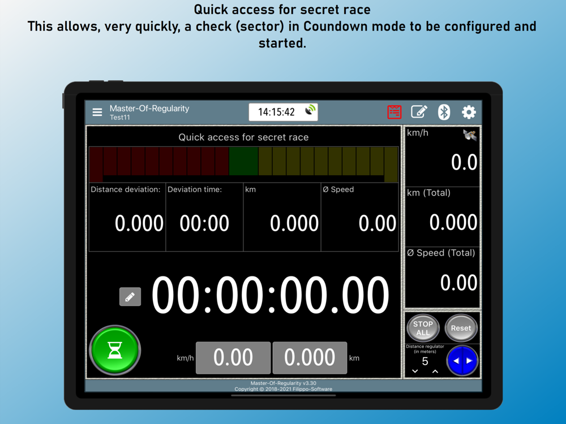566x424 pixels.
Task: Click the distance regulator value 5
Action: coord(425,361)
